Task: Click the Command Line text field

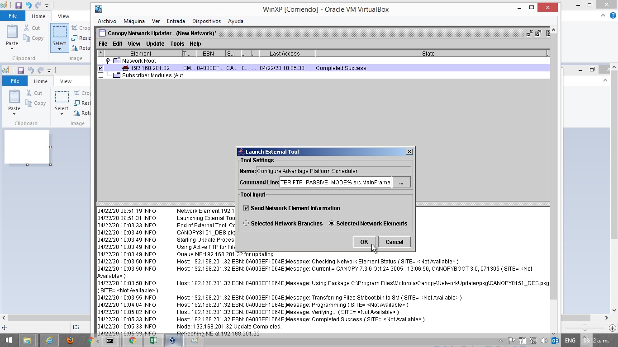Action: pyautogui.click(x=335, y=183)
